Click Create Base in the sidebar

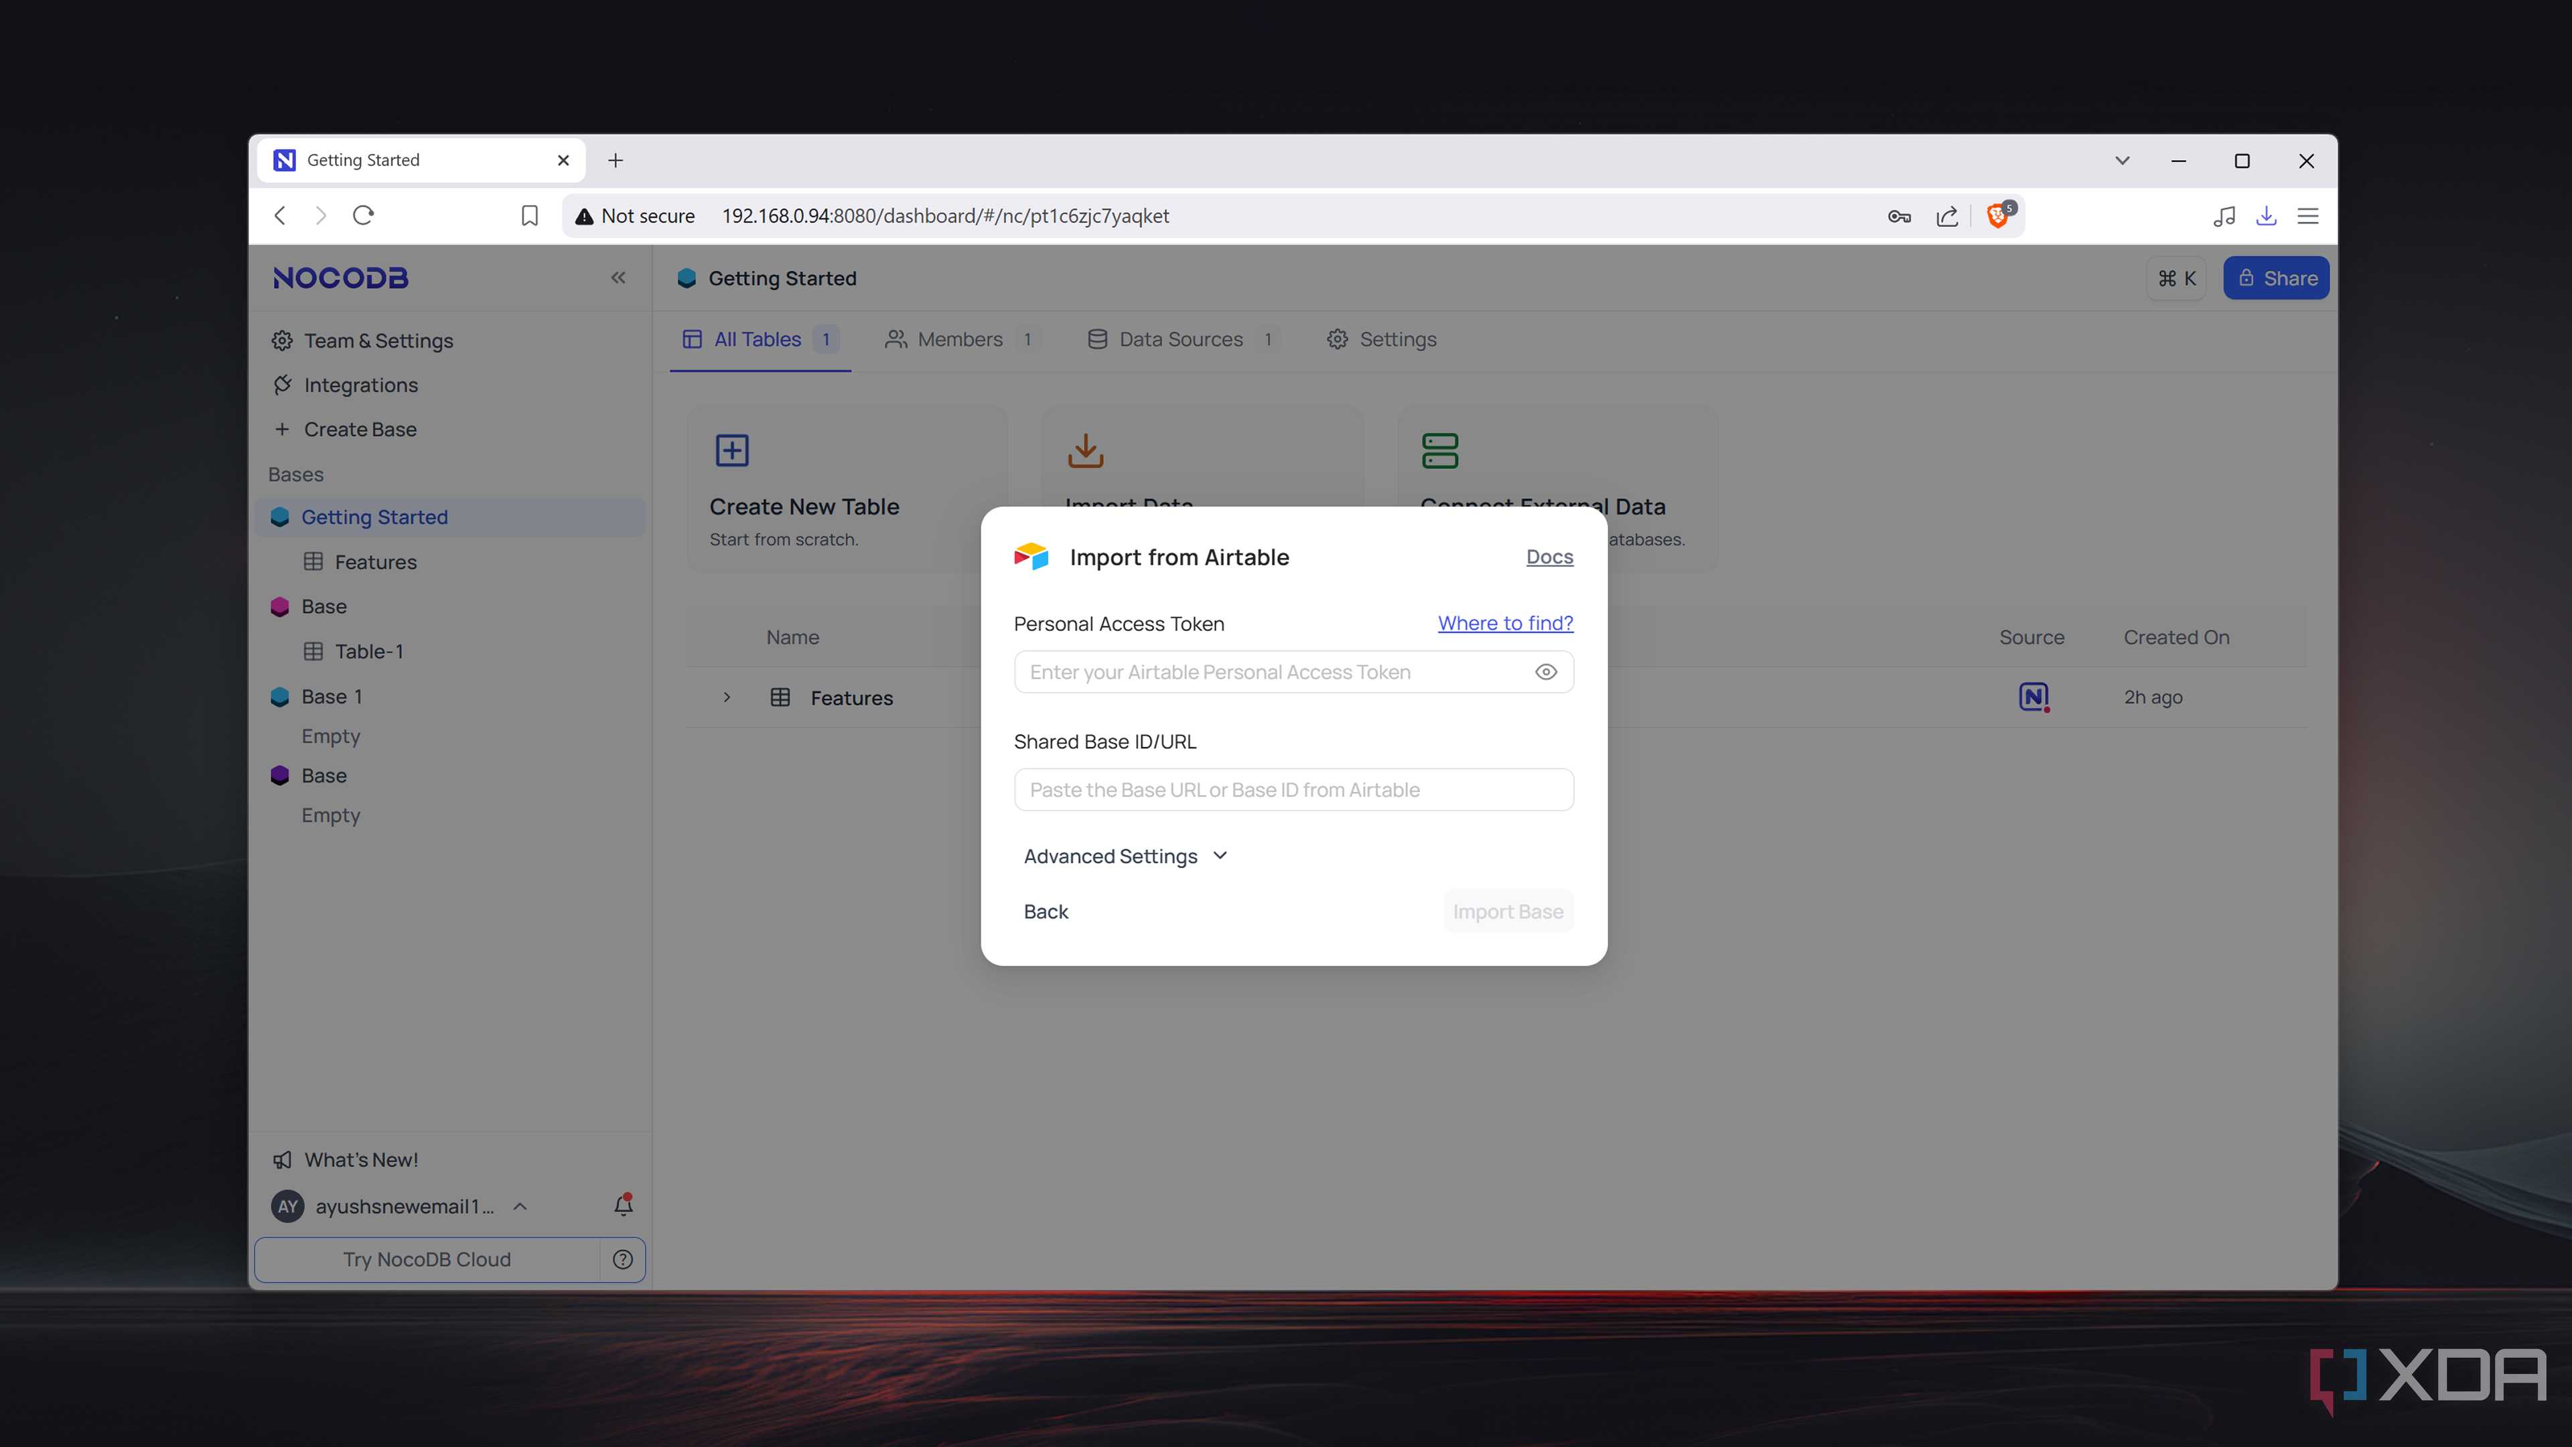[x=344, y=429]
